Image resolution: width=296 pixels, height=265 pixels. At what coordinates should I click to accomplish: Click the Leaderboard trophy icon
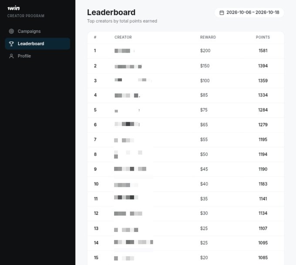[11, 44]
